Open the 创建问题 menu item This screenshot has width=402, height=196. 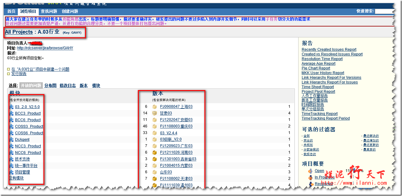(70, 12)
